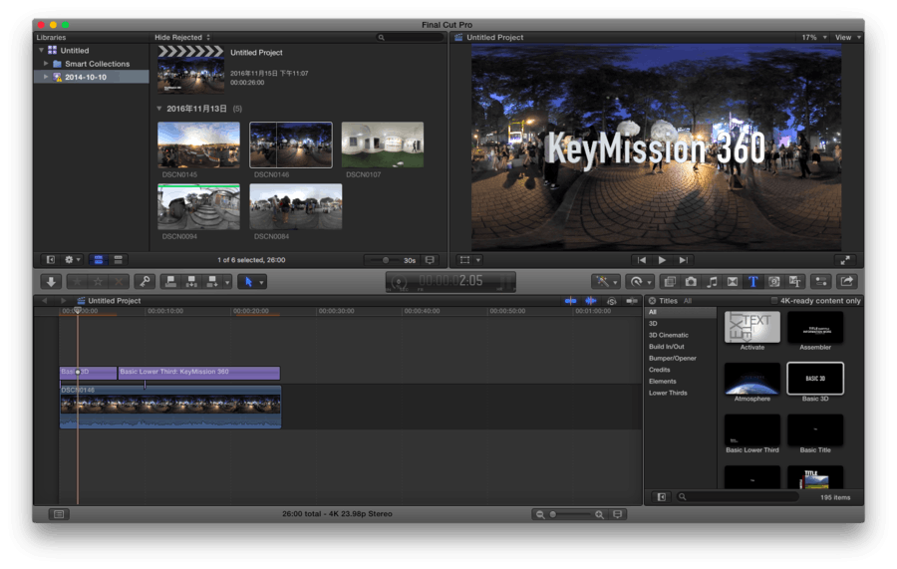The image size is (897, 569).
Task: Enable 4K-ready content only checkbox
Action: 773,301
